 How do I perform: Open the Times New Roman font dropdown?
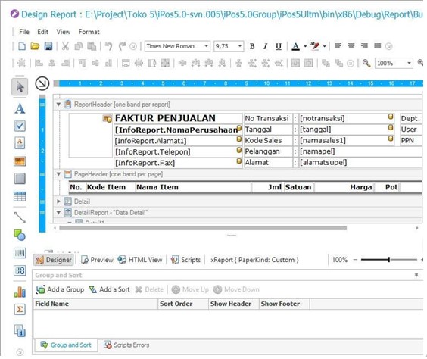point(206,46)
